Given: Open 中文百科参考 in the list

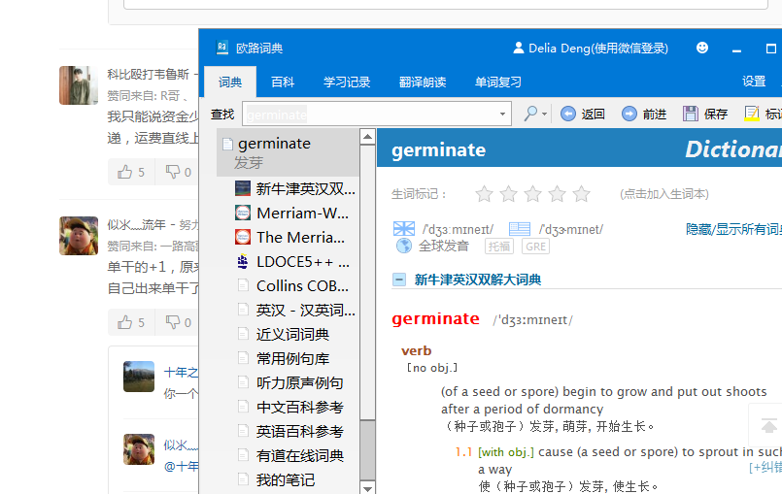Looking at the screenshot, I should (289, 408).
